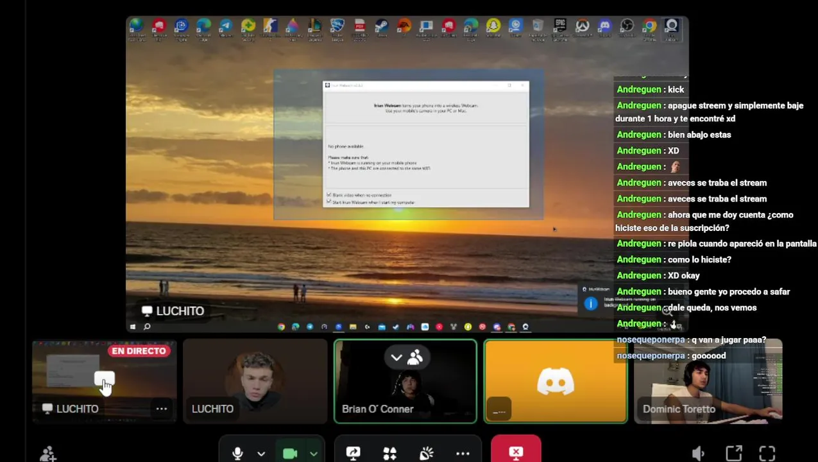Image resolution: width=818 pixels, height=462 pixels.
Task: Open camera options dropdown arrow
Action: click(313, 454)
